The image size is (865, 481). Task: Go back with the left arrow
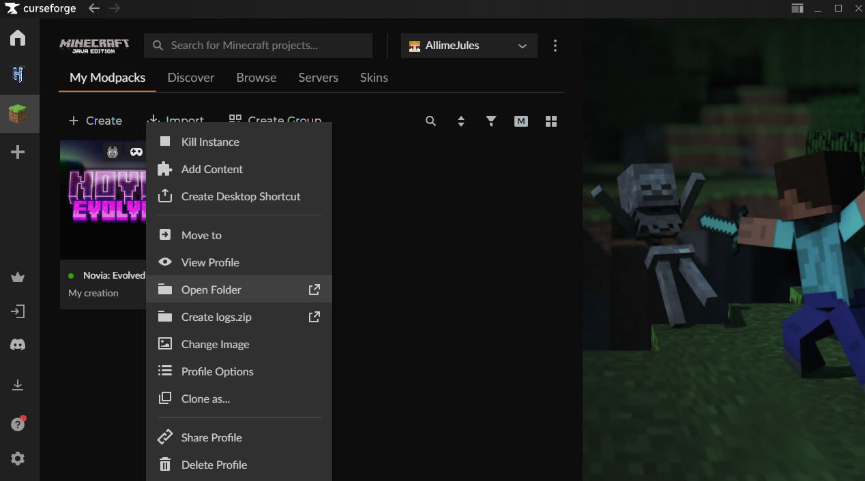(94, 8)
